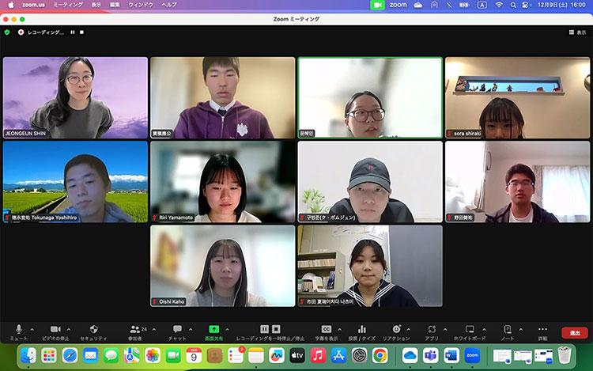This screenshot has width=593, height=371.
Task: Open the Security shield options
Action: (93, 329)
